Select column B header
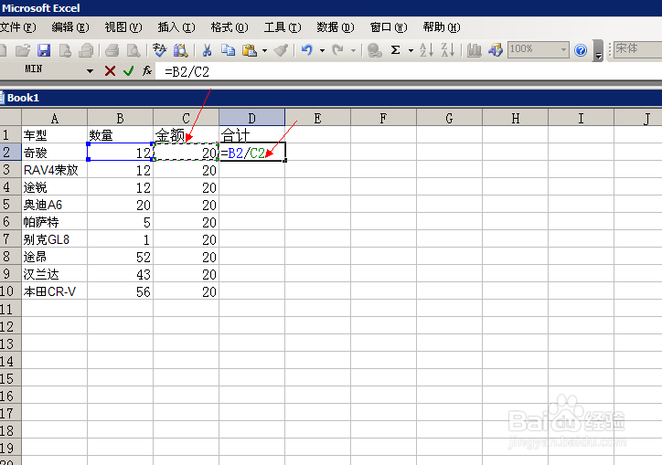The height and width of the screenshot is (465, 662). (x=120, y=118)
